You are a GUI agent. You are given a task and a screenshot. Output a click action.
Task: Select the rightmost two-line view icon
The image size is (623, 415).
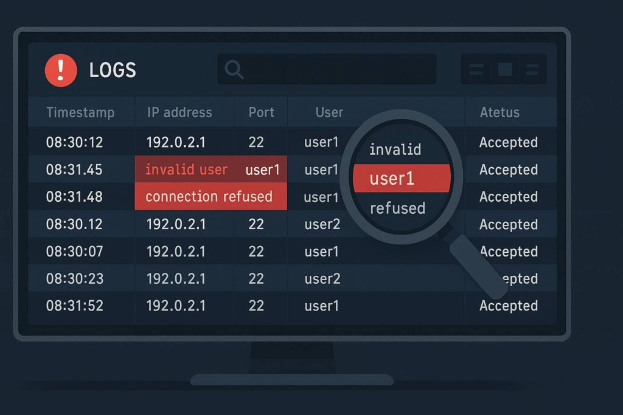532,69
